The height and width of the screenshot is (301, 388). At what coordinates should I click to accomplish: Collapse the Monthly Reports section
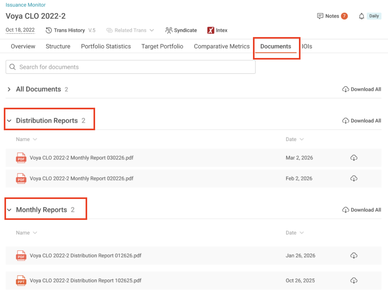point(9,210)
